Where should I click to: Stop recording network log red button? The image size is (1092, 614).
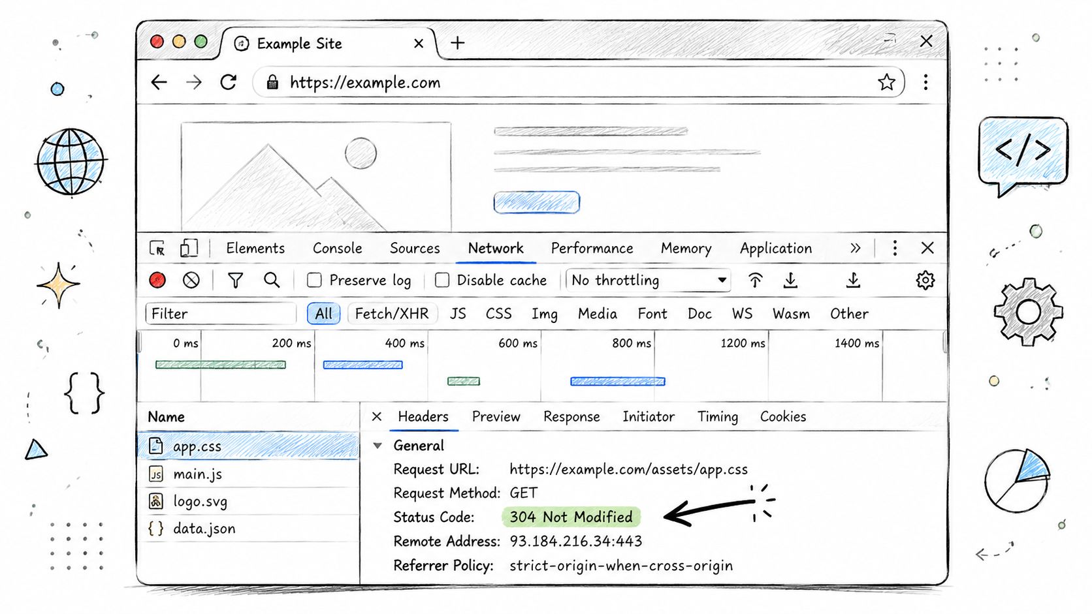point(157,281)
